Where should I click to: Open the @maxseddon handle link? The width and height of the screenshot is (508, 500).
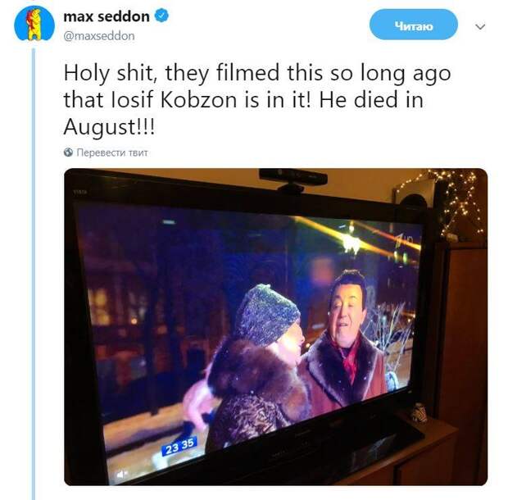point(99,36)
